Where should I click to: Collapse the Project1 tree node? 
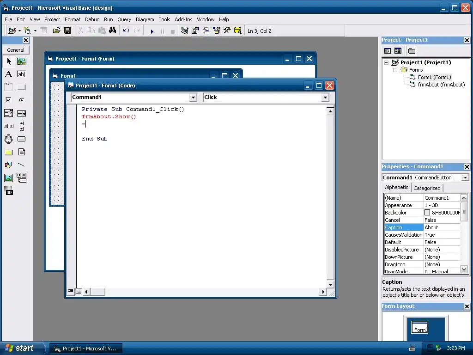[387, 62]
